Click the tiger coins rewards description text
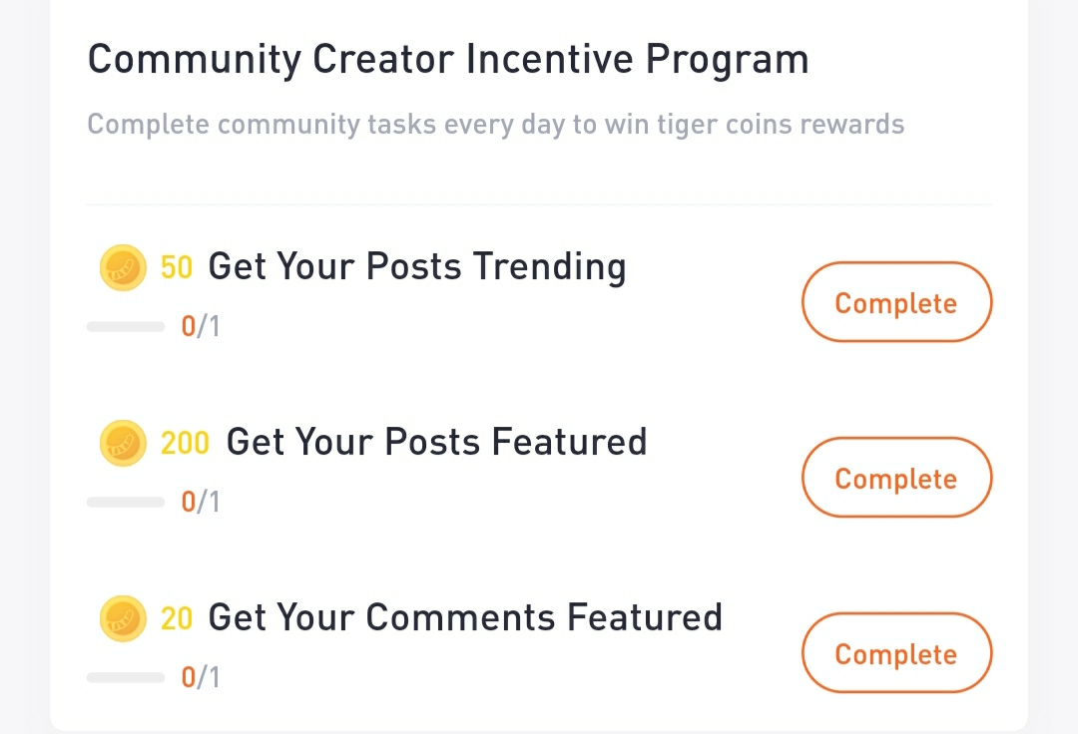The width and height of the screenshot is (1078, 734). coord(496,125)
